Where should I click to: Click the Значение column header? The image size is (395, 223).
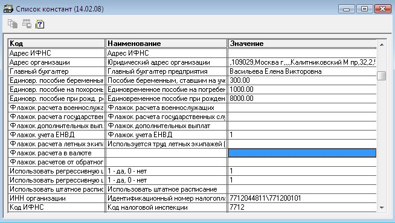pyautogui.click(x=302, y=44)
